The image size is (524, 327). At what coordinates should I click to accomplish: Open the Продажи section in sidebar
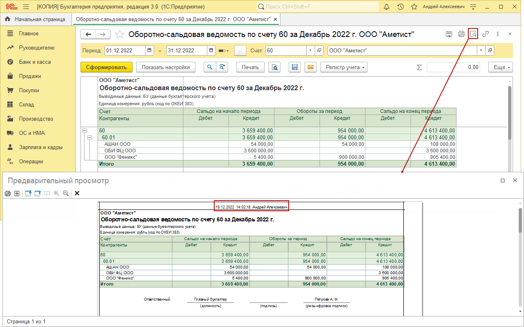pyautogui.click(x=30, y=76)
